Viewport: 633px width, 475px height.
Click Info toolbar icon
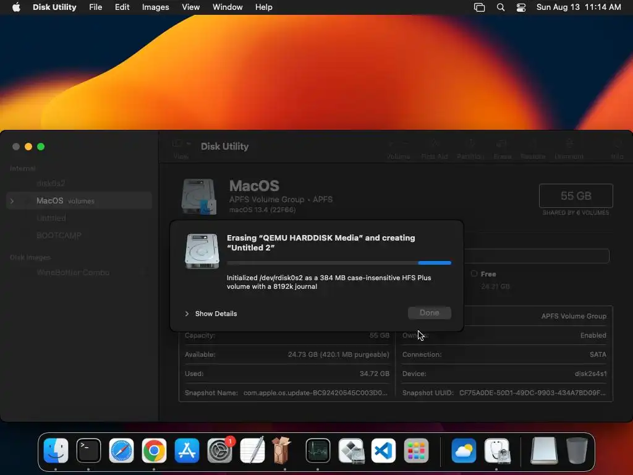(617, 148)
